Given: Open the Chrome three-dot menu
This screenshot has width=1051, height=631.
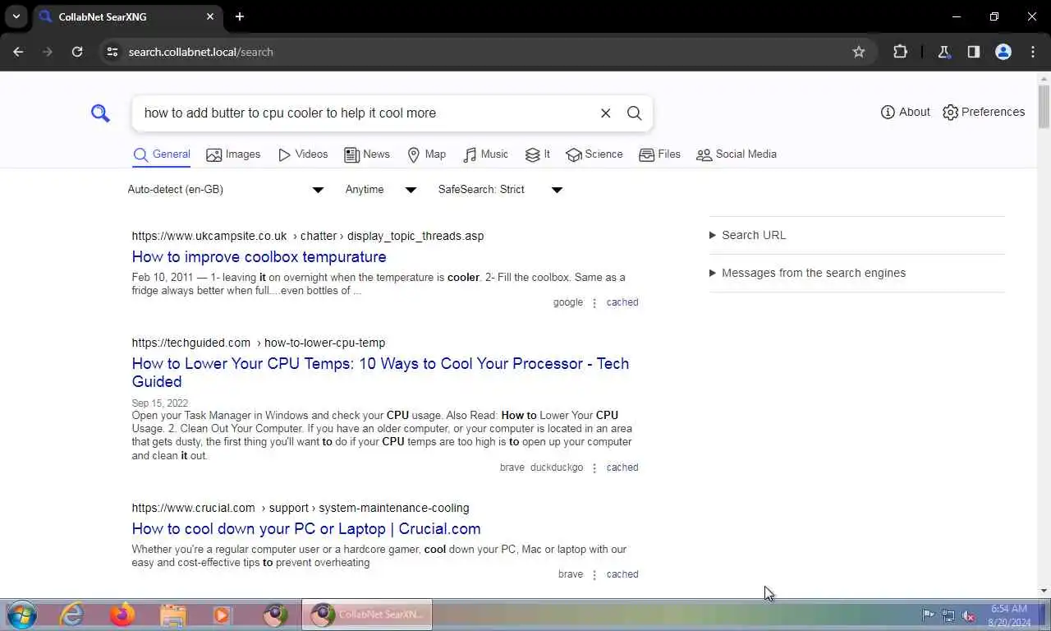Looking at the screenshot, I should [x=1033, y=52].
